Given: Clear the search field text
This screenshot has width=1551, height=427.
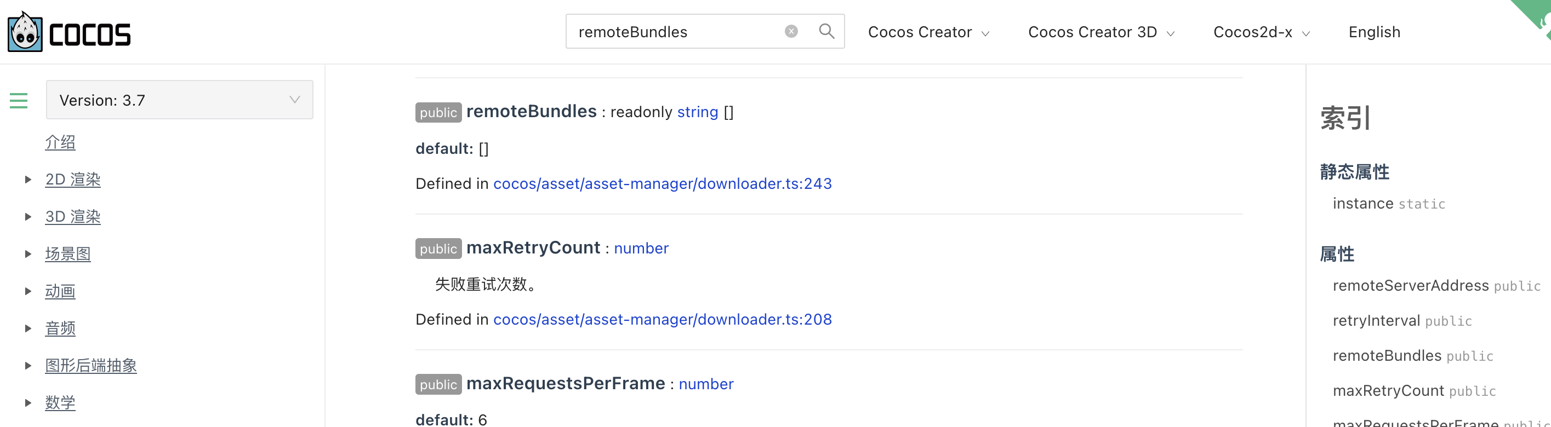Looking at the screenshot, I should 791,31.
